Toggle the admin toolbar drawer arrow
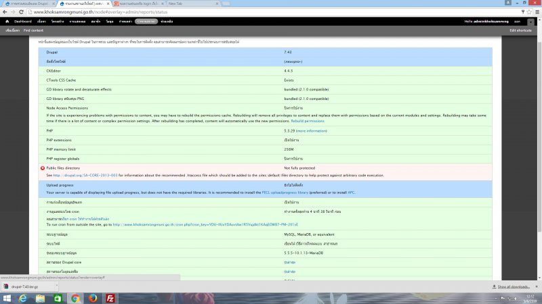This screenshot has height=304, width=542. (x=530, y=22)
